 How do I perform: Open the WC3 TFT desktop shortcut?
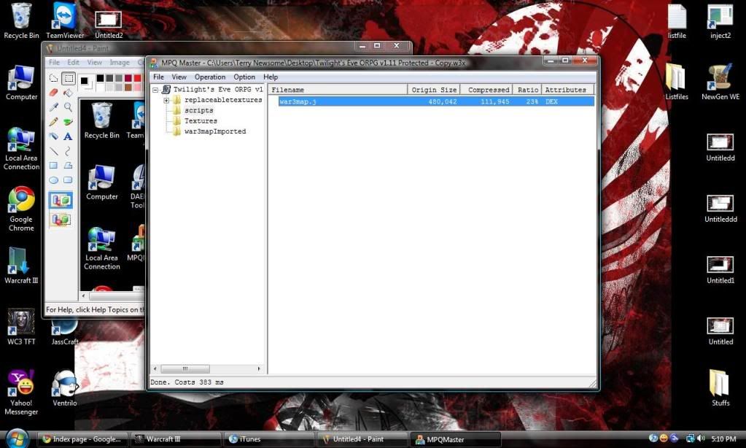(21, 327)
